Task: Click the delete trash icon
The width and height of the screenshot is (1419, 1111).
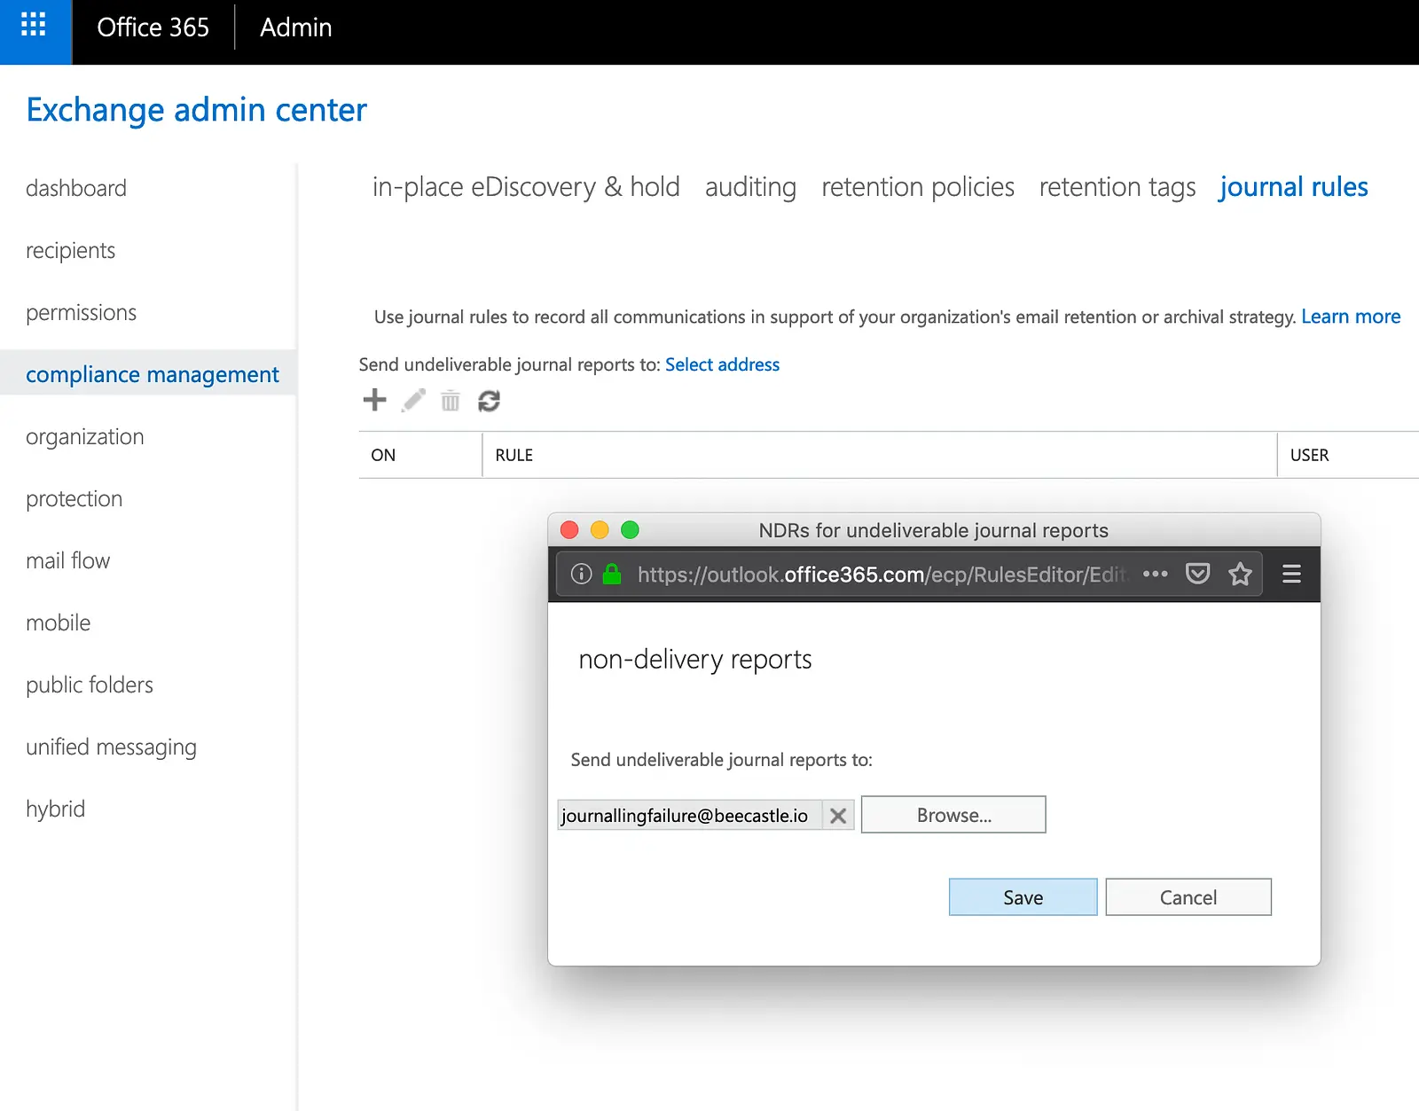Action: coord(451,401)
